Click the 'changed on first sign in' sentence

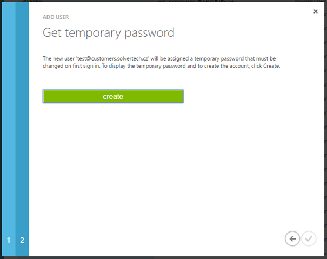tap(71, 66)
